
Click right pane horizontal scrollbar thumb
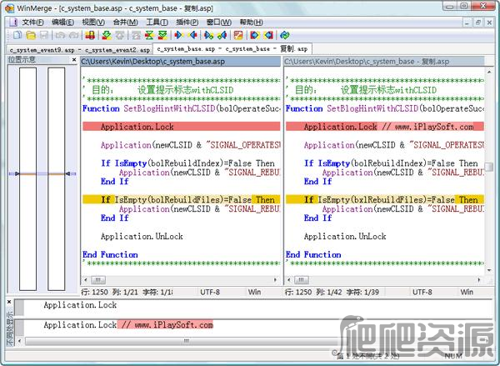point(302,280)
